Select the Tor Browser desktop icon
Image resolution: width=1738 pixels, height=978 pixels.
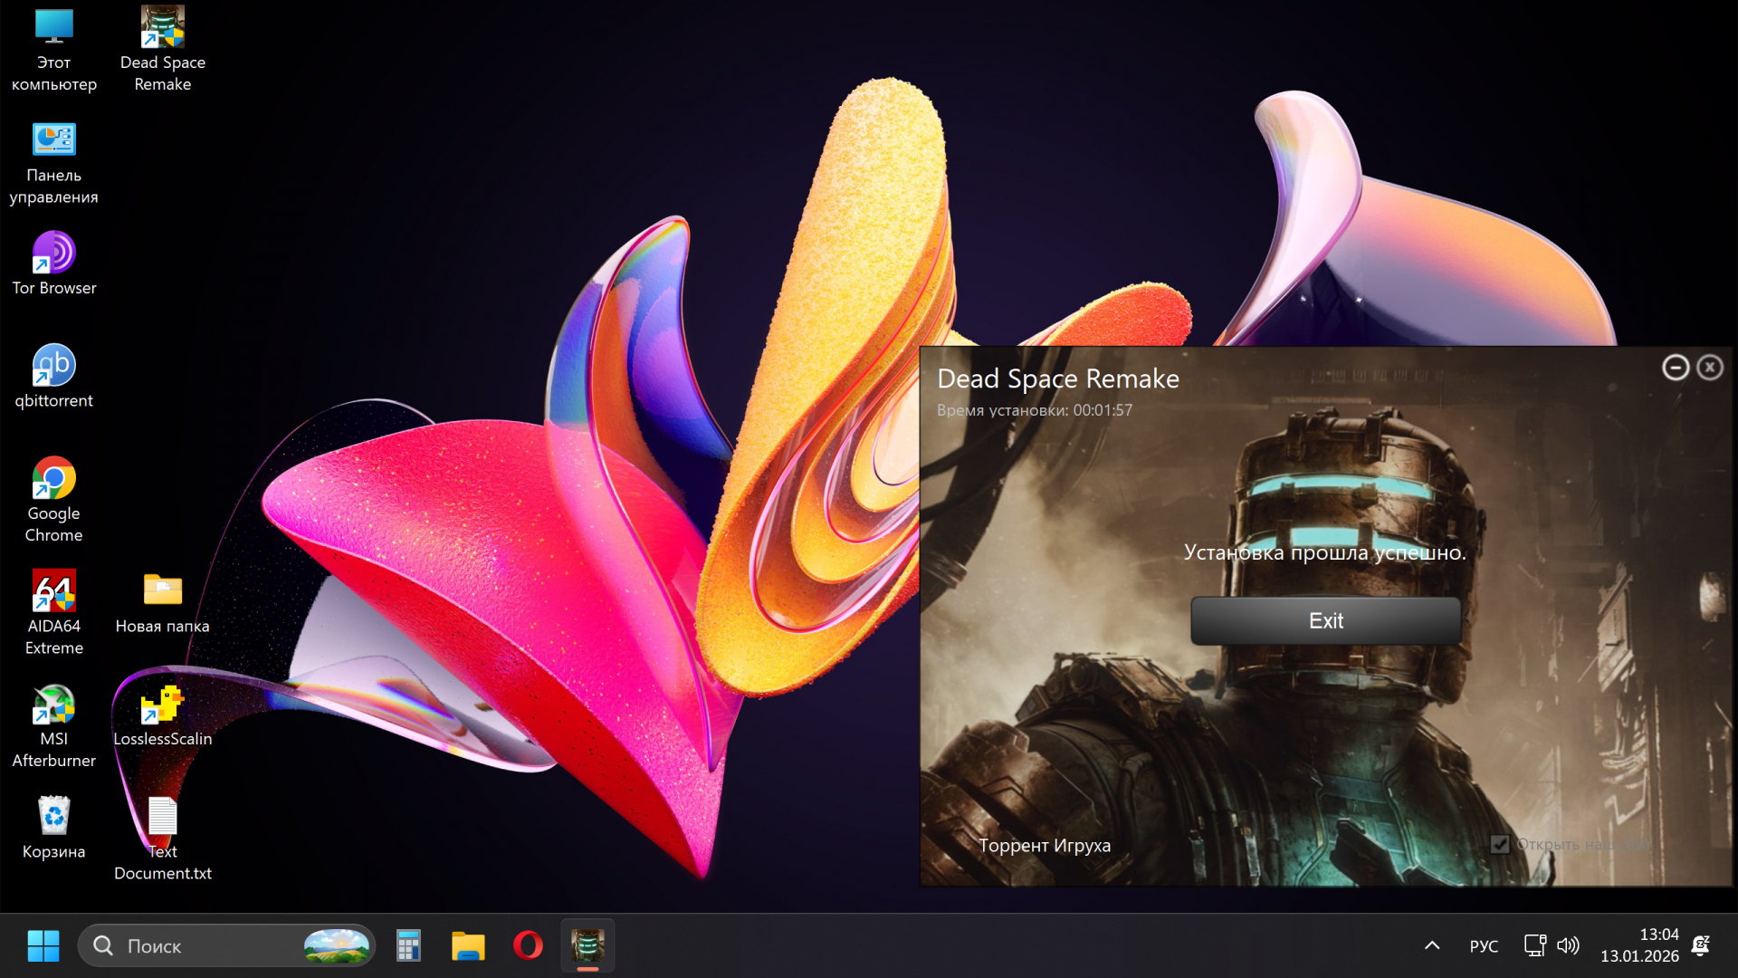(x=53, y=254)
